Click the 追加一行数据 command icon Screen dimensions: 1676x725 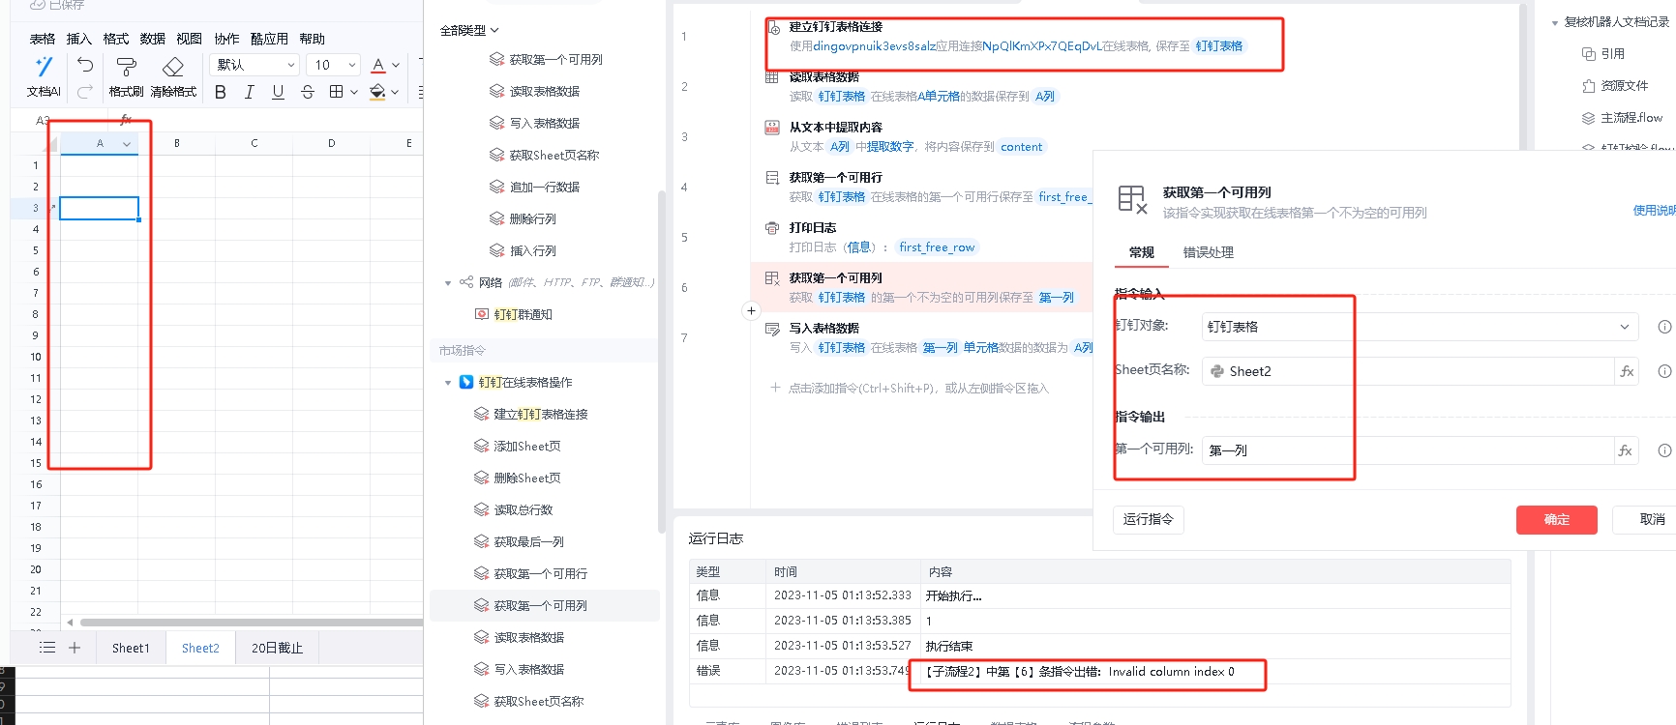[x=496, y=187]
